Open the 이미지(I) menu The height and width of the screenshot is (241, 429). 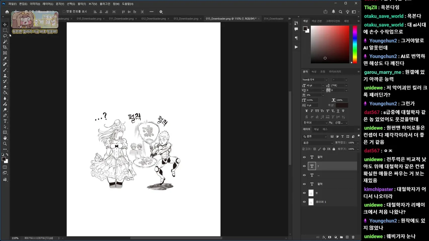35,4
